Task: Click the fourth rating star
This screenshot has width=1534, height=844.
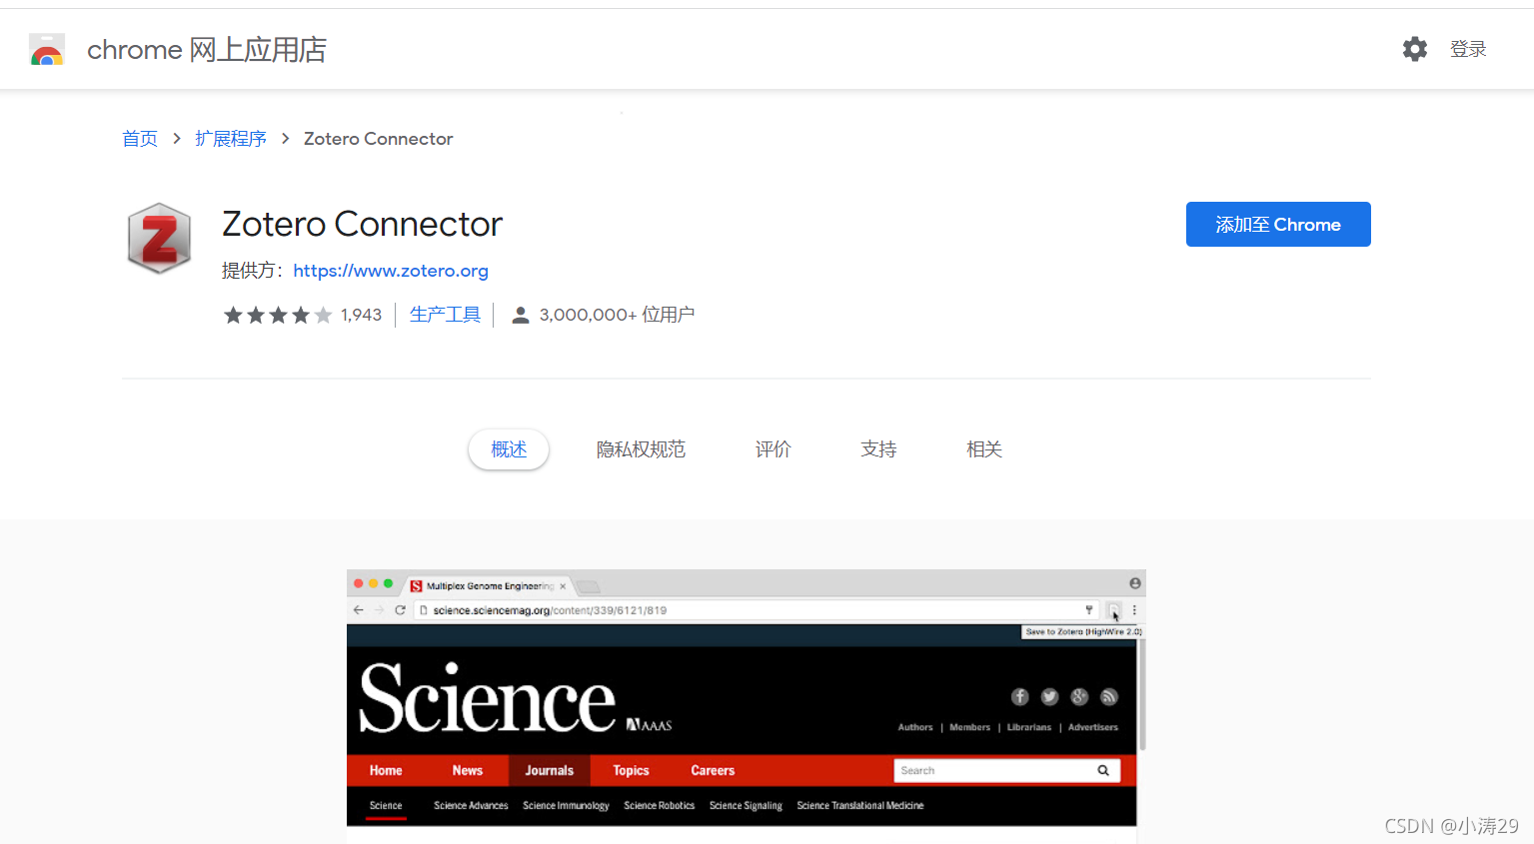Action: 303,314
